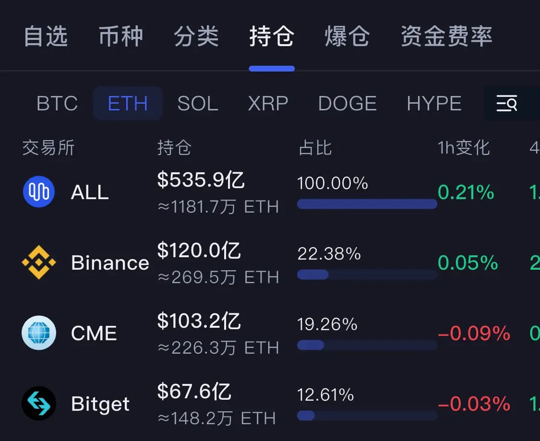Viewport: 540px width, 441px height.
Task: Select the HYPE coin filter
Action: pyautogui.click(x=434, y=103)
